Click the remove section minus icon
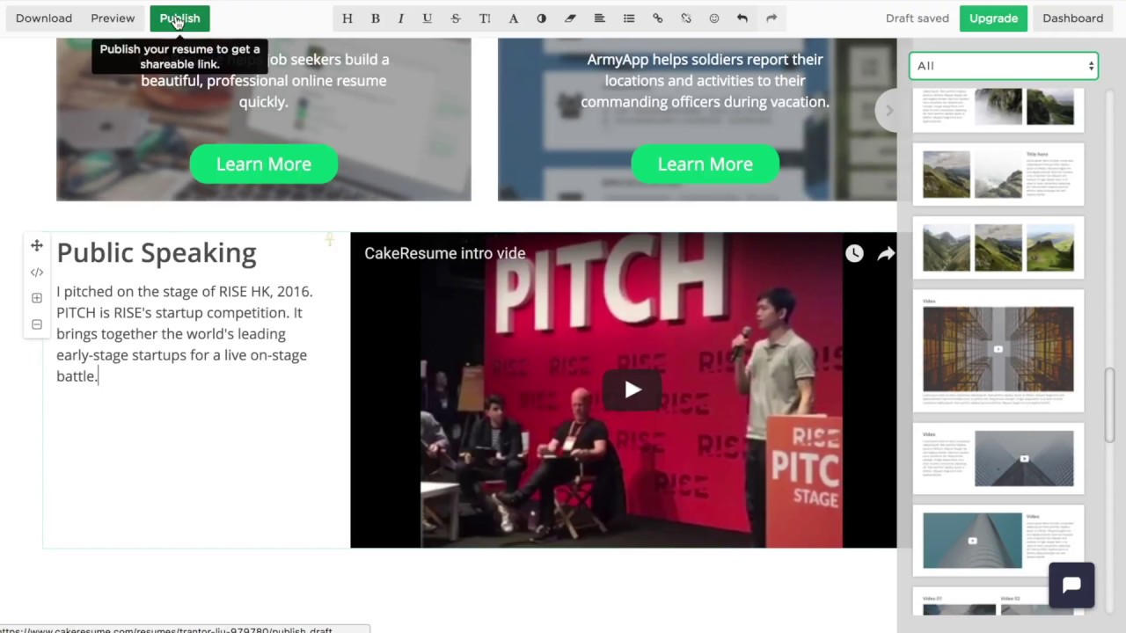The width and height of the screenshot is (1126, 633). pyautogui.click(x=37, y=325)
